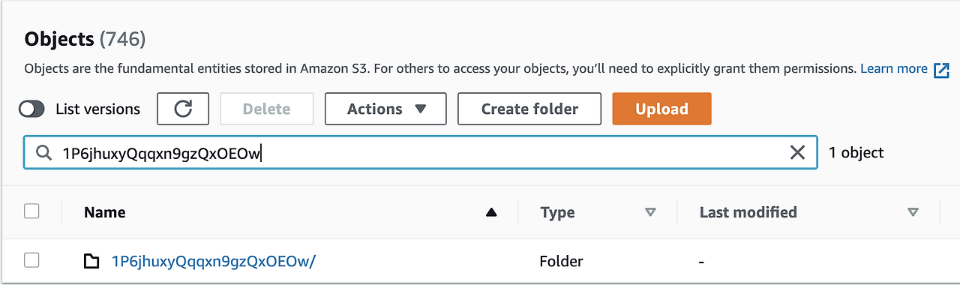Click the Name column ascending sort arrow
The width and height of the screenshot is (960, 285).
pyautogui.click(x=491, y=213)
